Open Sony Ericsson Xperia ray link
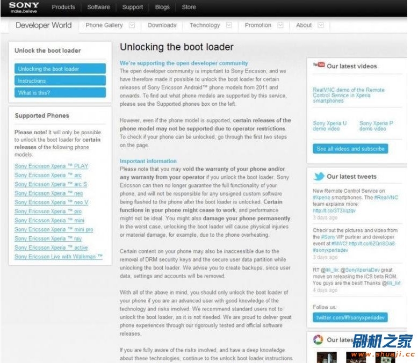The image size is (418, 363). (x=48, y=238)
